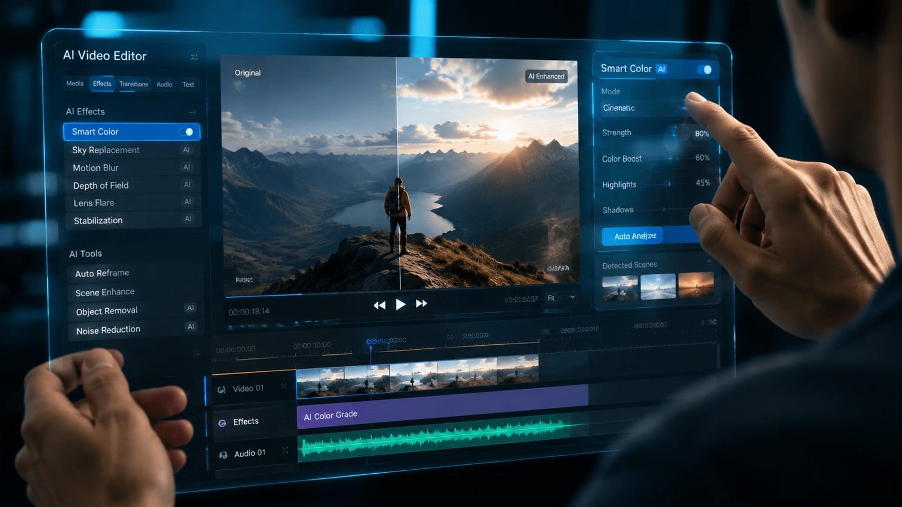This screenshot has width=902, height=507.
Task: Click the AI badge on Object Removal
Action: (x=191, y=308)
